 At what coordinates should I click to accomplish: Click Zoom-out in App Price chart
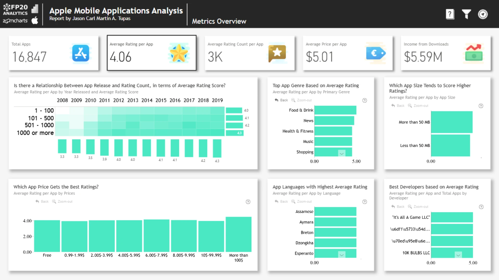tap(62, 201)
